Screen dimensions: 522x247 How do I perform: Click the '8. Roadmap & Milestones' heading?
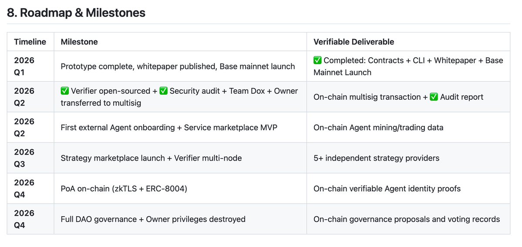coord(76,13)
